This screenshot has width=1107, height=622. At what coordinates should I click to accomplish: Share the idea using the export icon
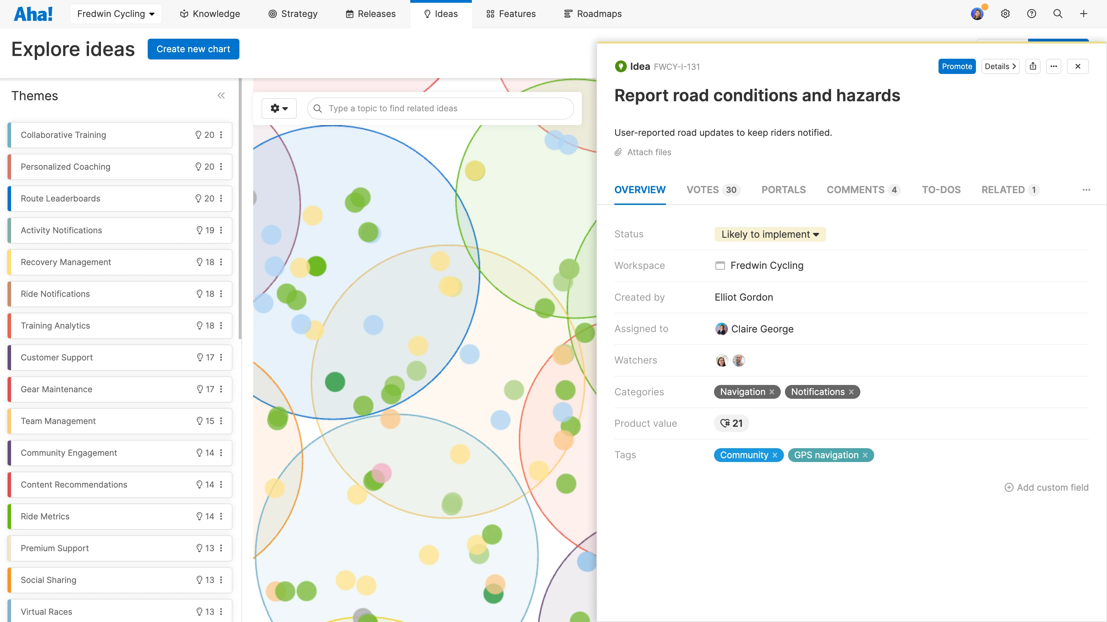point(1033,66)
